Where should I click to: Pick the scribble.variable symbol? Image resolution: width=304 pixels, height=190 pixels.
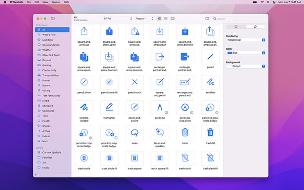pyautogui.click(x=84, y=108)
